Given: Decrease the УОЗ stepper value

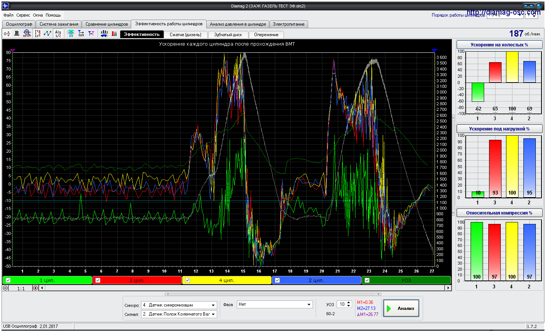Looking at the screenshot, I should (349, 306).
